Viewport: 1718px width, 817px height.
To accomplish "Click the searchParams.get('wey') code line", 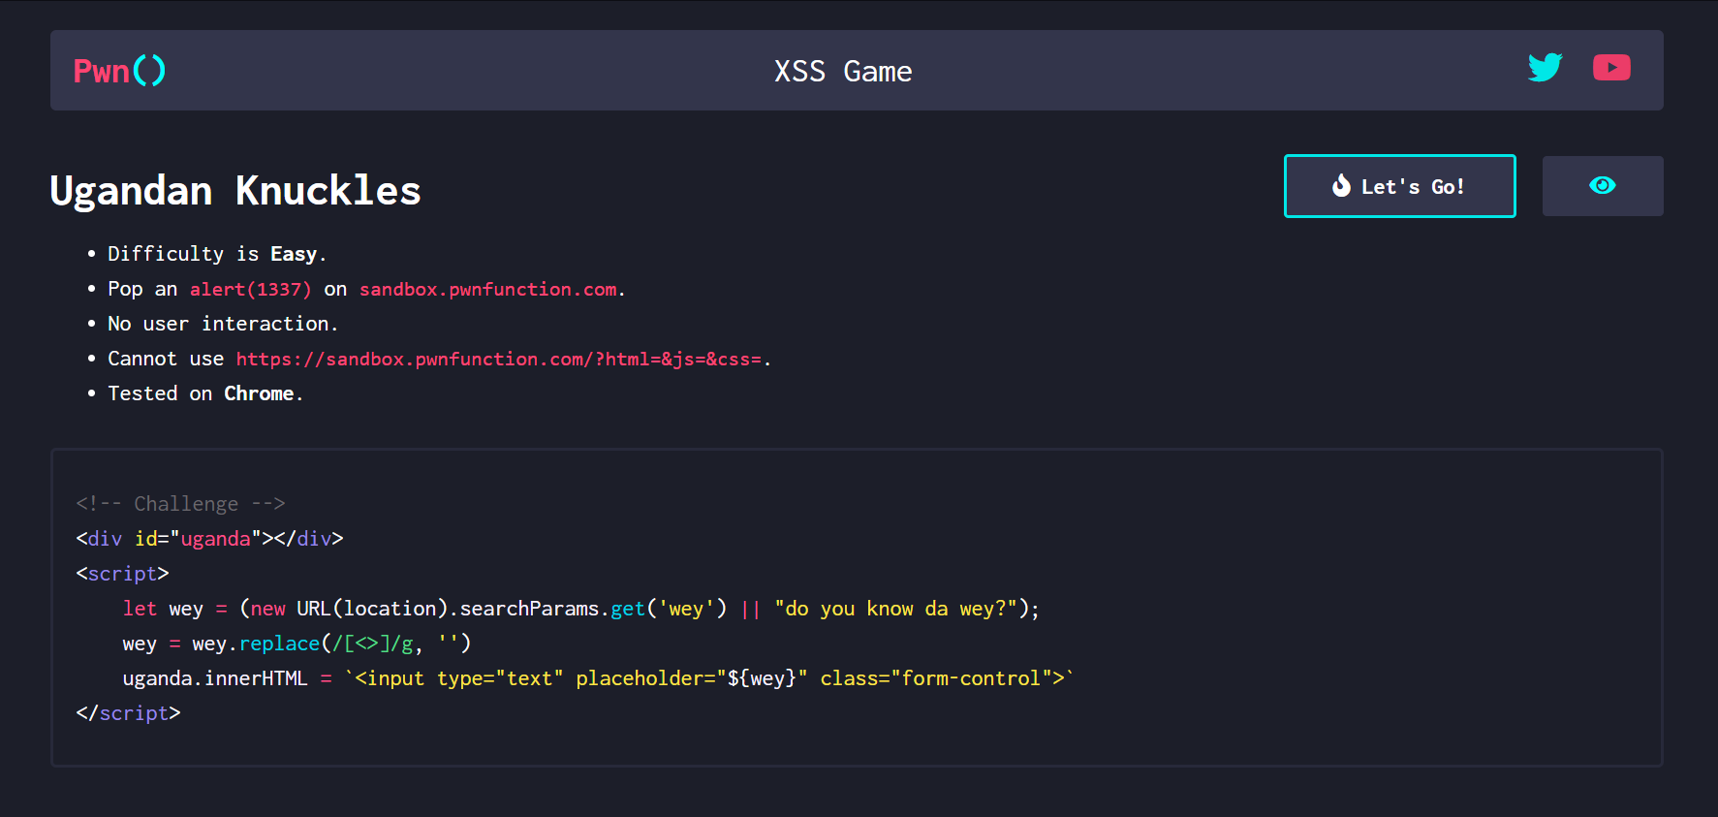I will click(x=580, y=609).
